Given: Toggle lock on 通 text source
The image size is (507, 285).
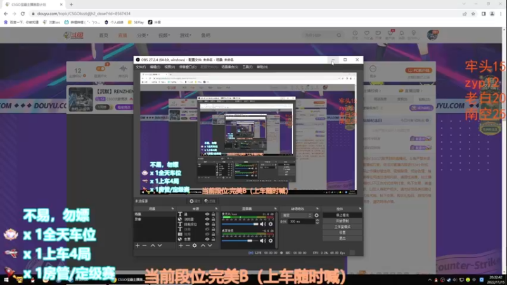Looking at the screenshot, I should (213, 214).
